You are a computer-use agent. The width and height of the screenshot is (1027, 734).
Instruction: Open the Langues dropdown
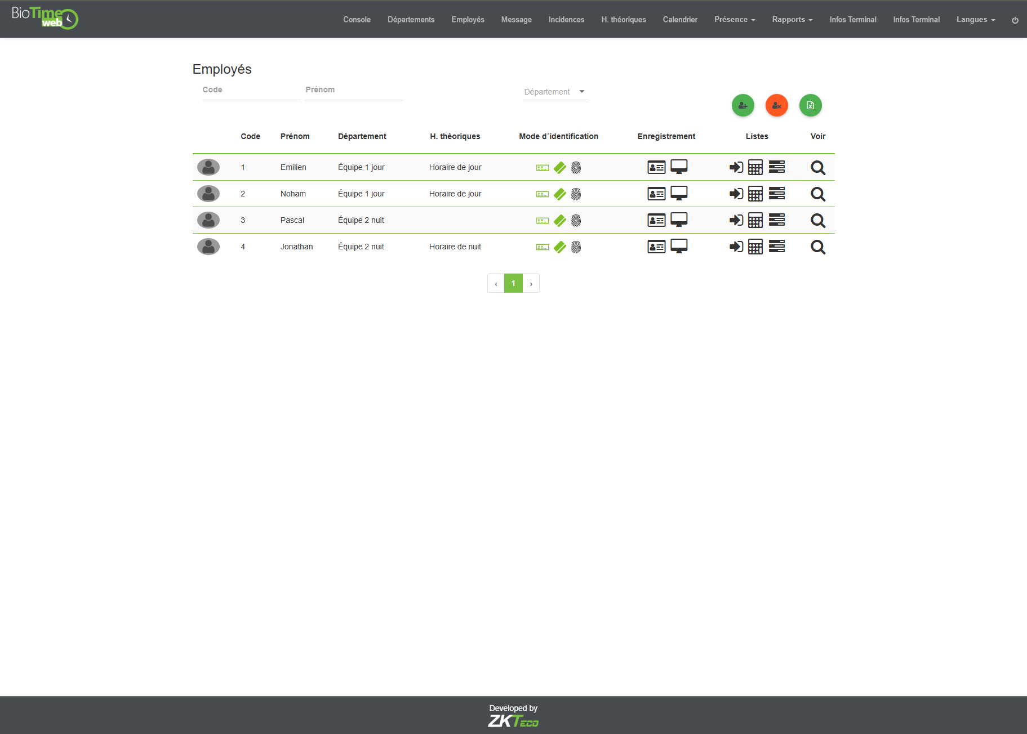click(x=975, y=19)
